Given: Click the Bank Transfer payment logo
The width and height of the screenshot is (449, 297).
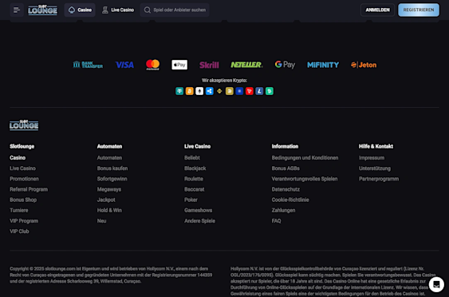Looking at the screenshot, I should (x=88, y=65).
